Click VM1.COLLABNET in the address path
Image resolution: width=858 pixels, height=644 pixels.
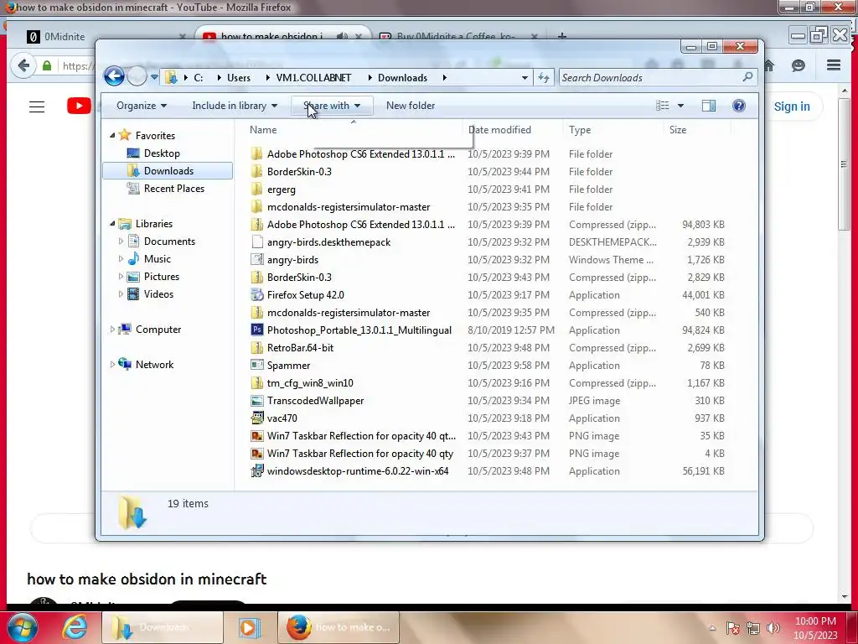(x=313, y=77)
